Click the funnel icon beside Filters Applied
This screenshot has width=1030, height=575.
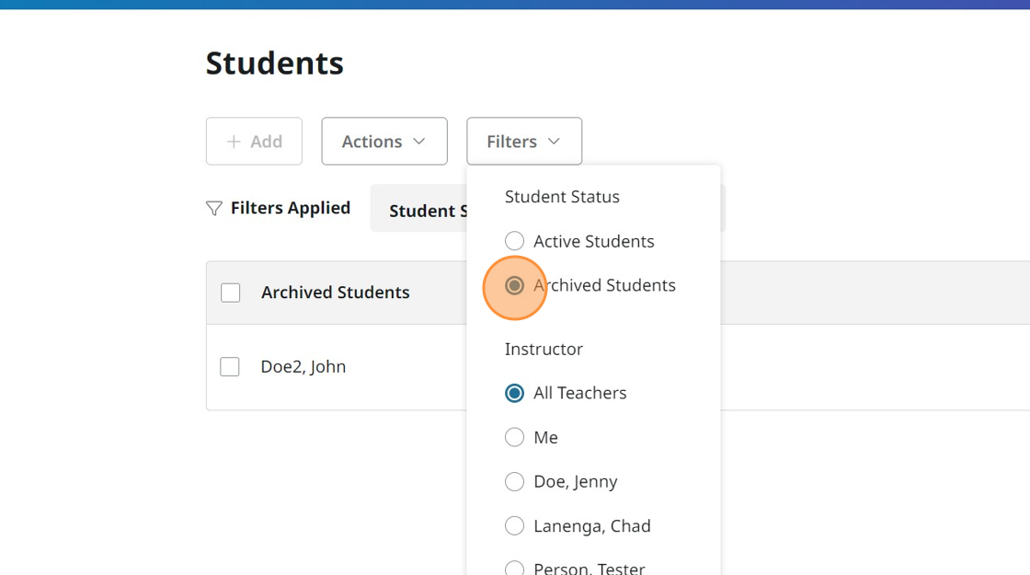click(214, 209)
